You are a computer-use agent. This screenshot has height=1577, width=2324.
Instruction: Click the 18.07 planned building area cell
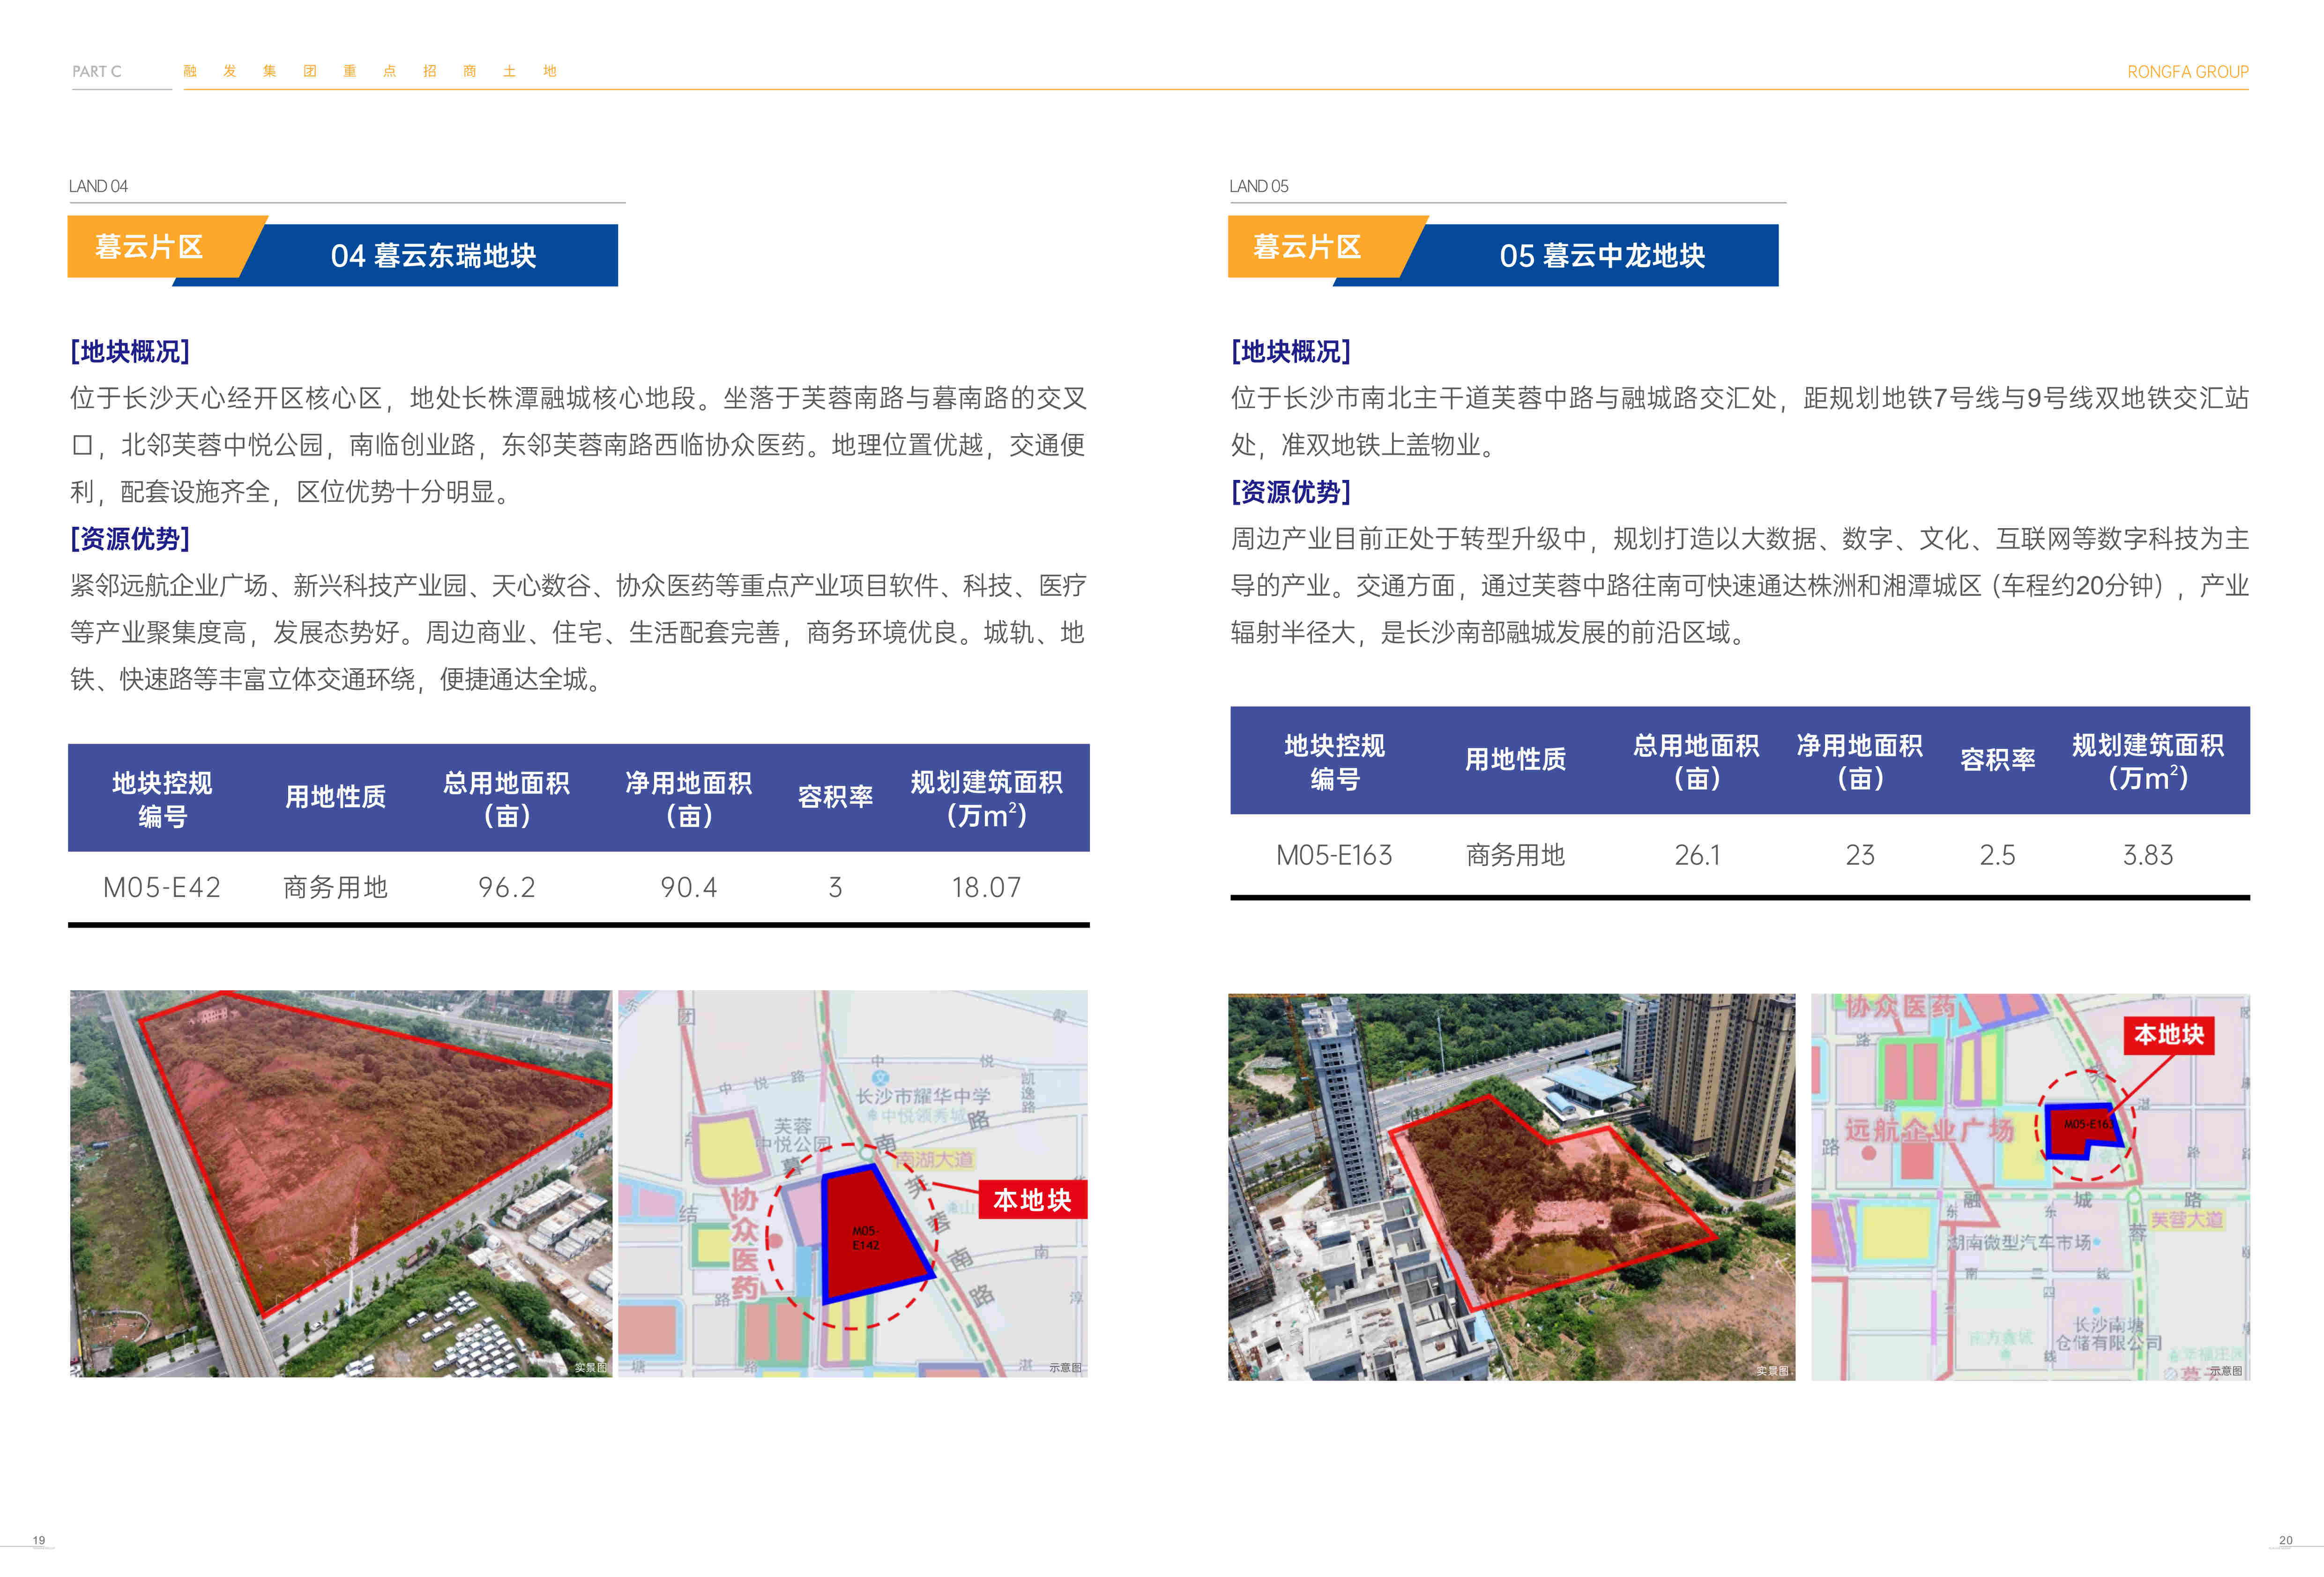coord(986,887)
